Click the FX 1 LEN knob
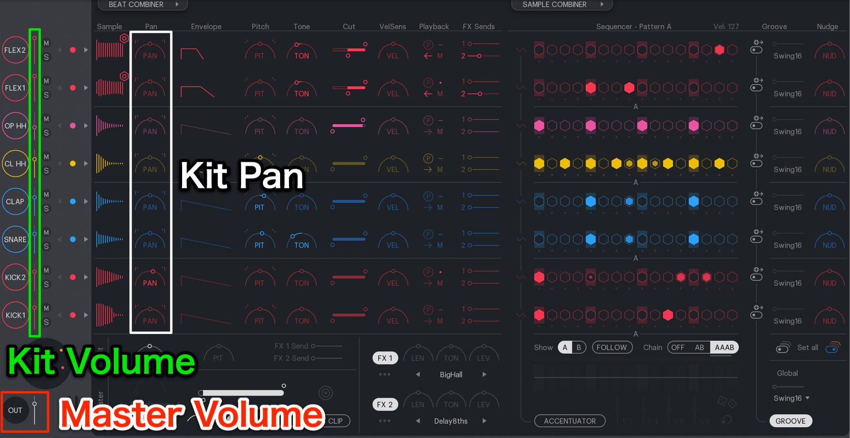Screen dimensions: 850x438 418,353
